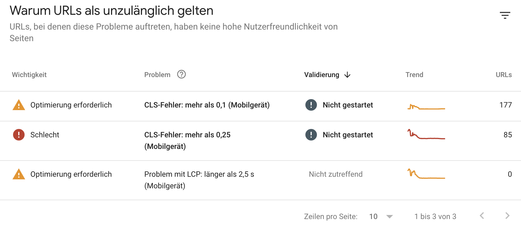Open CLS-Fehler: mehr als 0,25 (Mobilgerät) issue
The height and width of the screenshot is (226, 521).
tap(187, 141)
